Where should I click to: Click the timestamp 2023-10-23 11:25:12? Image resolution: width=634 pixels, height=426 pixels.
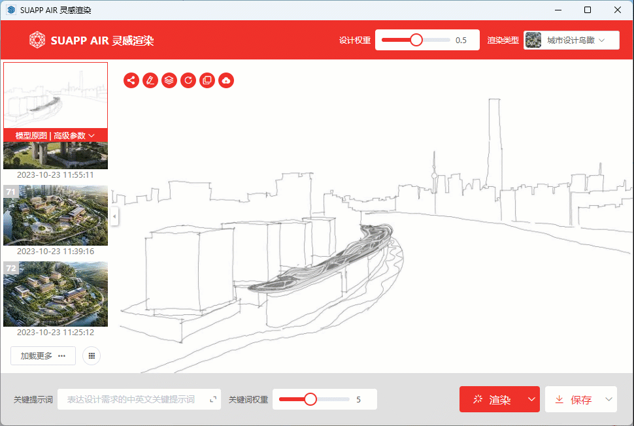56,332
